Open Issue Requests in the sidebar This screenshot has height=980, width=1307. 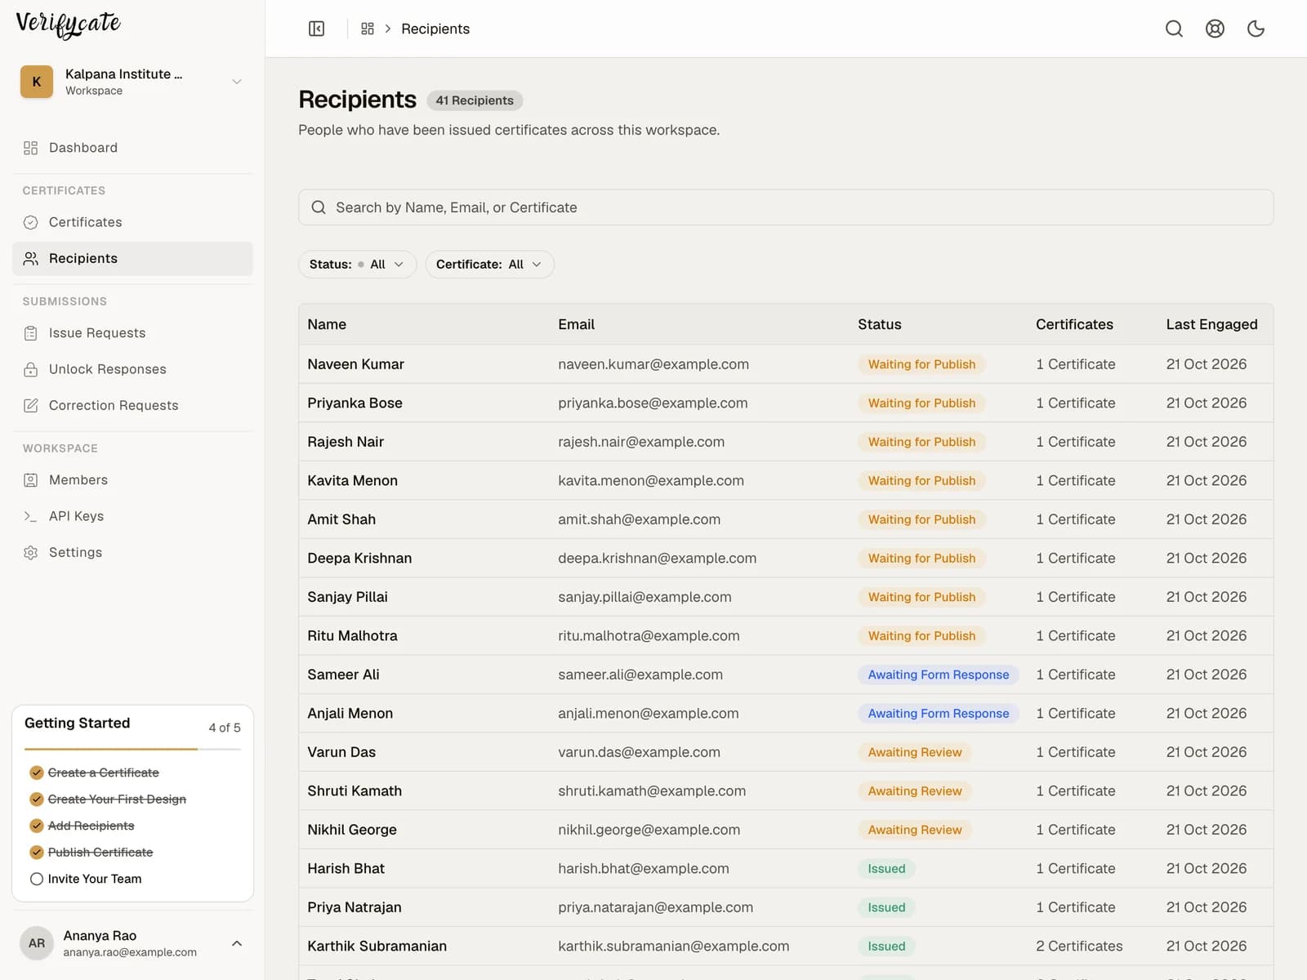point(132,333)
